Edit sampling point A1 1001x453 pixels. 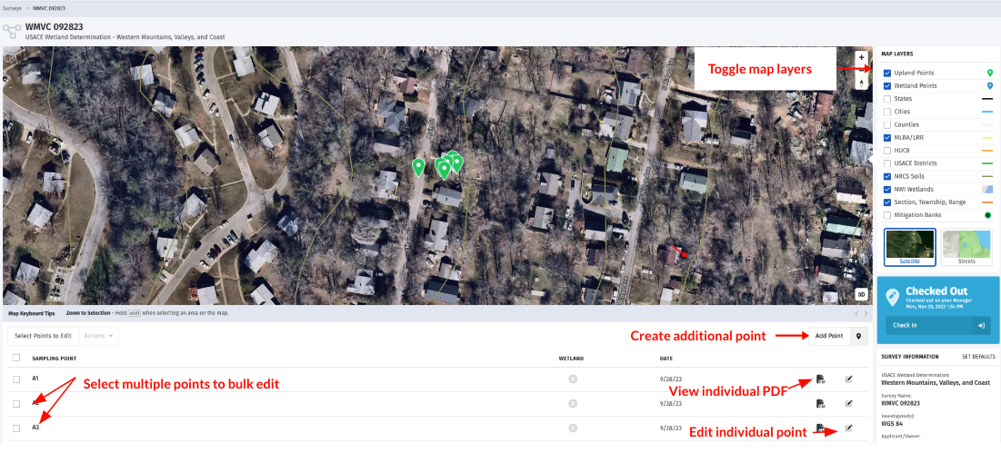click(848, 379)
